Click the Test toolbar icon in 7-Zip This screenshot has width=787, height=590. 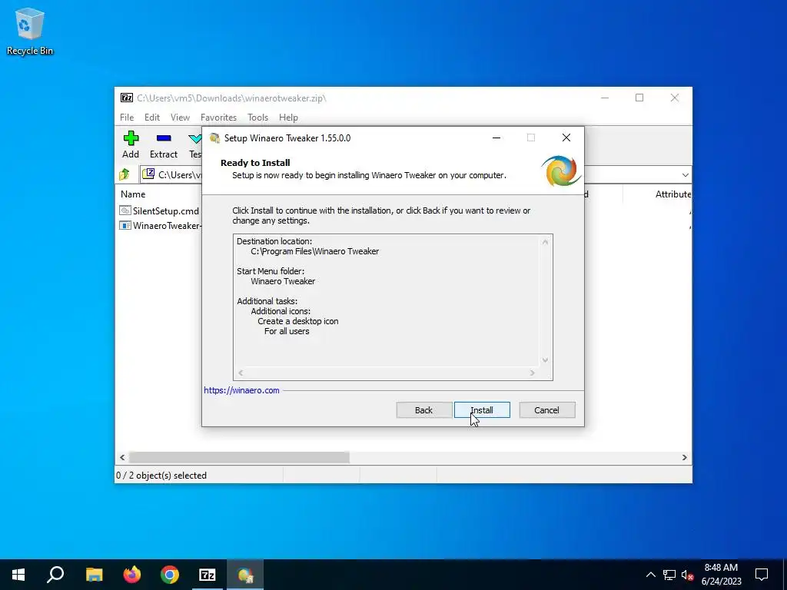(x=194, y=144)
